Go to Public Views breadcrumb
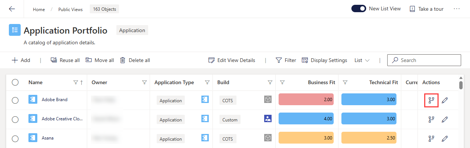Viewport: 470px width, 148px height. coord(71,9)
